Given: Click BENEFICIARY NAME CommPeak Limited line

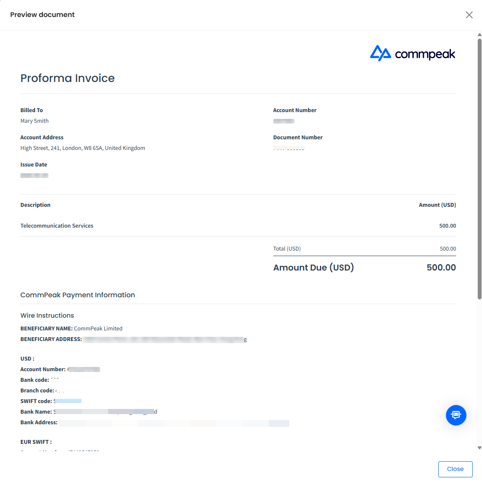Looking at the screenshot, I should point(71,328).
